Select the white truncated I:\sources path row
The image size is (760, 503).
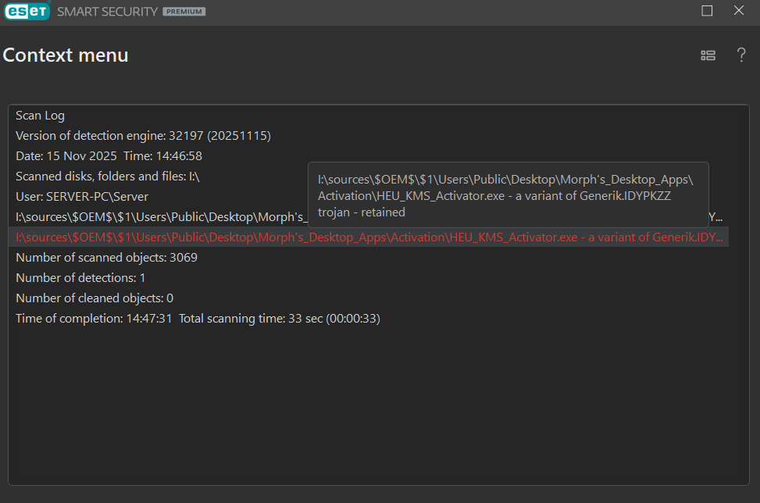coord(156,216)
